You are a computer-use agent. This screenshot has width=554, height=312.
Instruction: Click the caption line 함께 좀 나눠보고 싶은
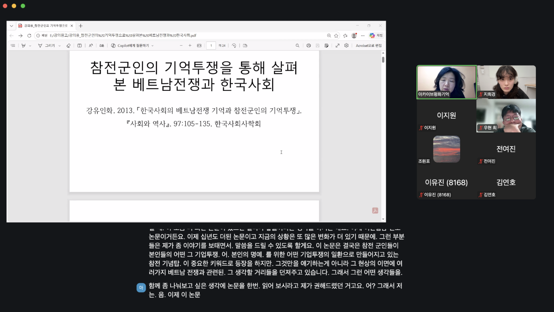tap(275, 286)
